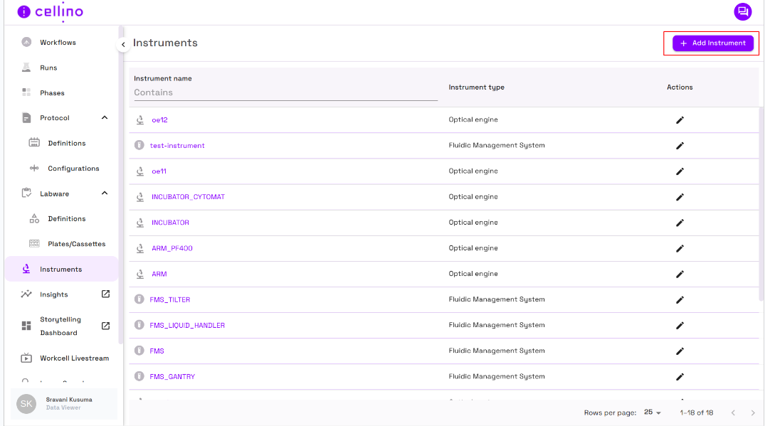The image size is (765, 426).
Task: Edit the test-instrument row with pencil icon
Action: pyautogui.click(x=680, y=146)
